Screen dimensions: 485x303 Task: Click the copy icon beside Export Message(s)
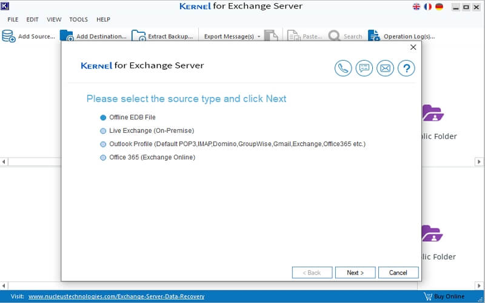point(271,36)
